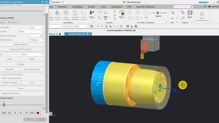Rewind to start in Tool Path Visualization

click(x=4, y=113)
